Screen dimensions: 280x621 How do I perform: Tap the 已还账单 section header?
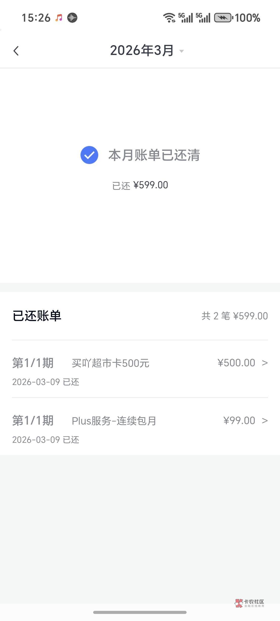pyautogui.click(x=37, y=316)
